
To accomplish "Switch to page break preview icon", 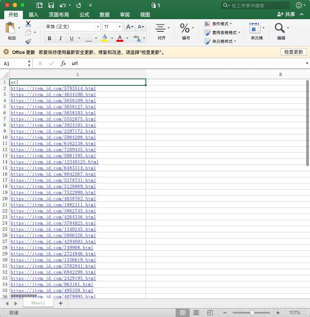I will point(210,312).
